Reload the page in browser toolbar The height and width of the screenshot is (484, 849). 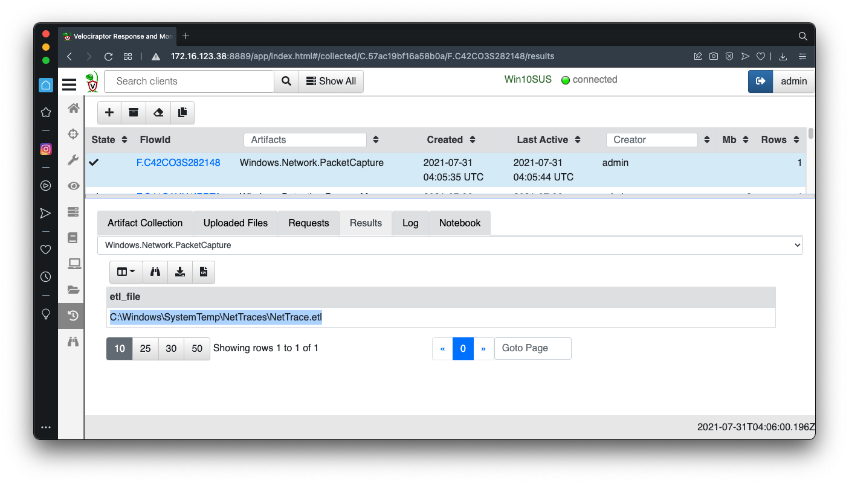109,57
